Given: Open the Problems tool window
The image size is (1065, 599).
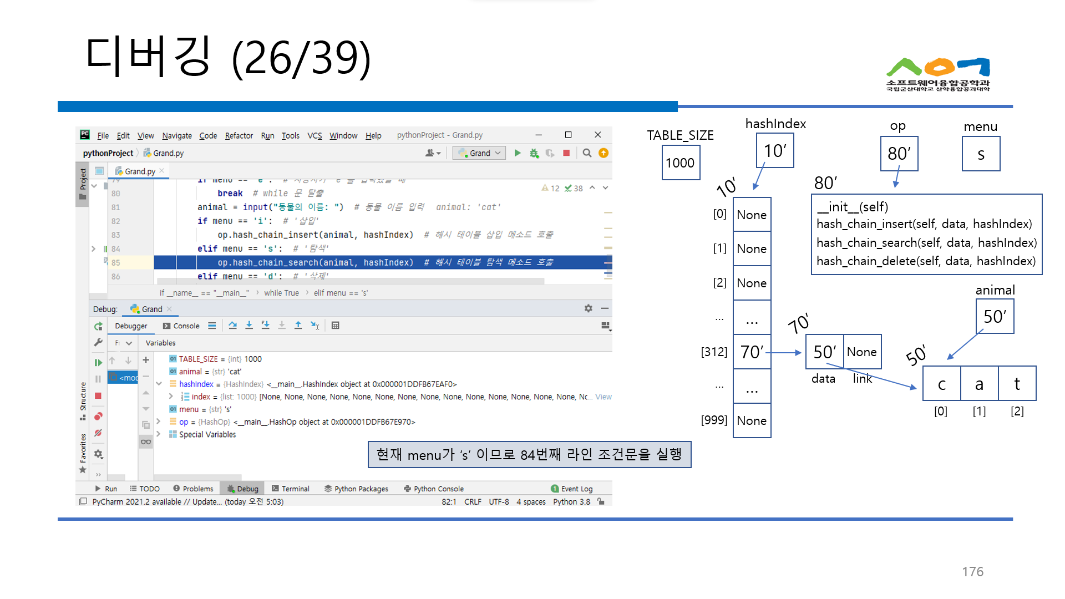Looking at the screenshot, I should (193, 489).
